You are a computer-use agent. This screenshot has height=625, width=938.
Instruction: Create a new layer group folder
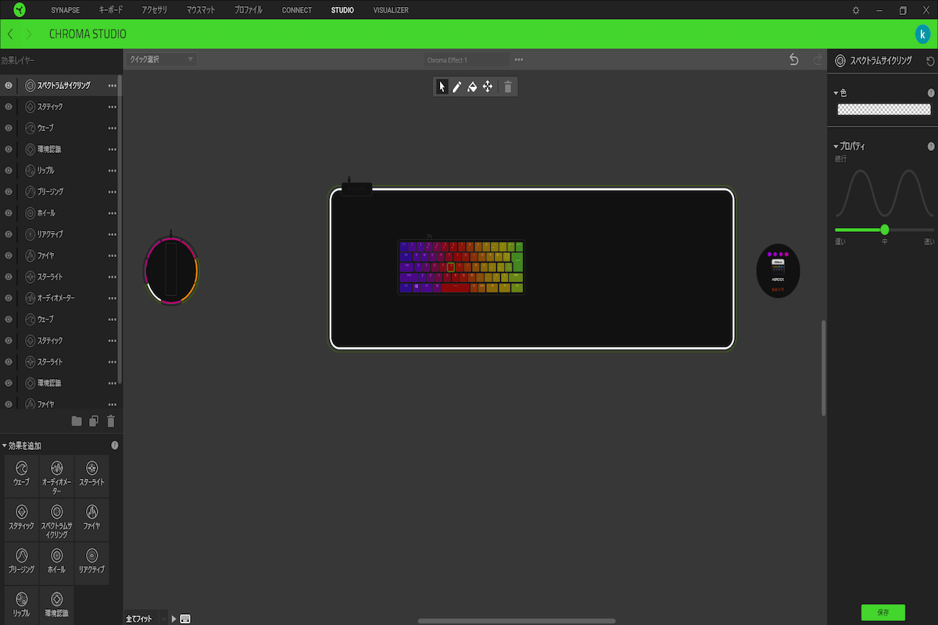[x=77, y=421]
